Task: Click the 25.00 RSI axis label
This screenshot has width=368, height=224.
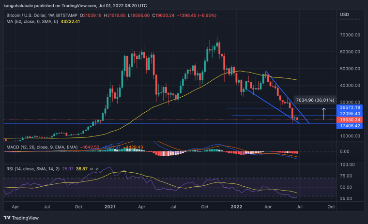Action: coord(346,198)
